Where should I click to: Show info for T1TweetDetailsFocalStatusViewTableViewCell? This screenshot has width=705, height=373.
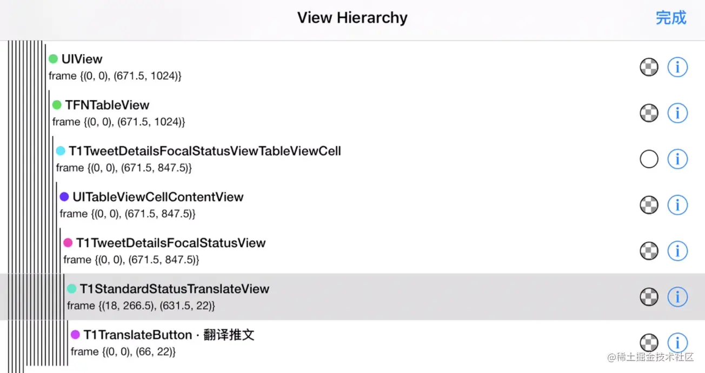point(677,159)
